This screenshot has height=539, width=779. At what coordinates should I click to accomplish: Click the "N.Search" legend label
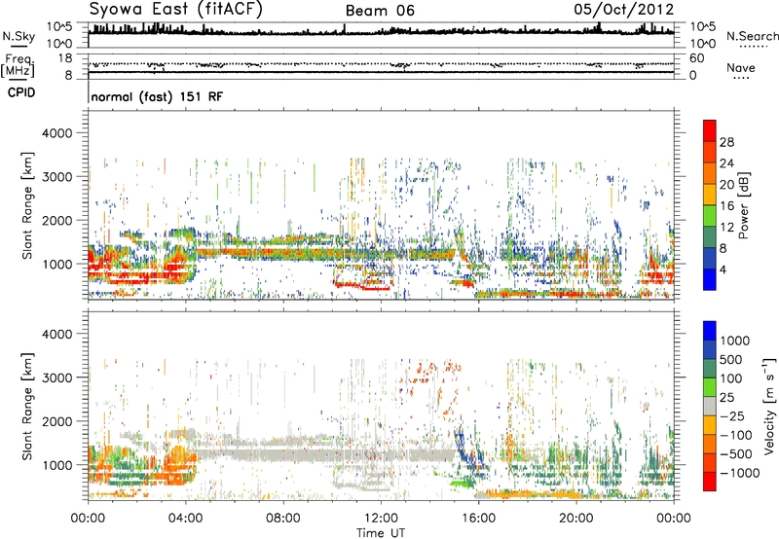coord(752,36)
